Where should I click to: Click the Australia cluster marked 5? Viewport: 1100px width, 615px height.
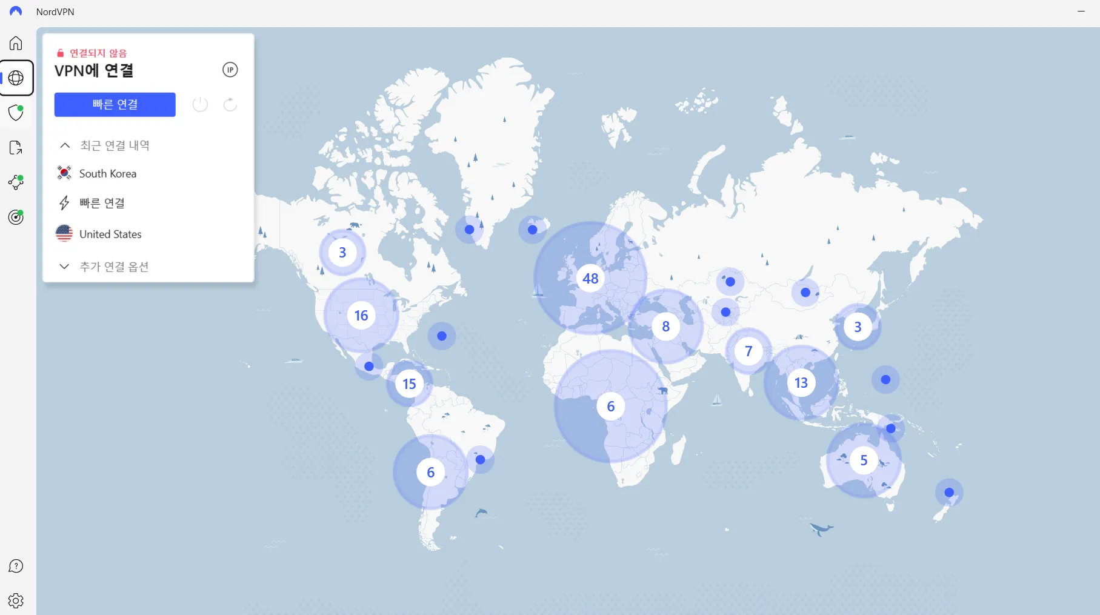point(864,460)
